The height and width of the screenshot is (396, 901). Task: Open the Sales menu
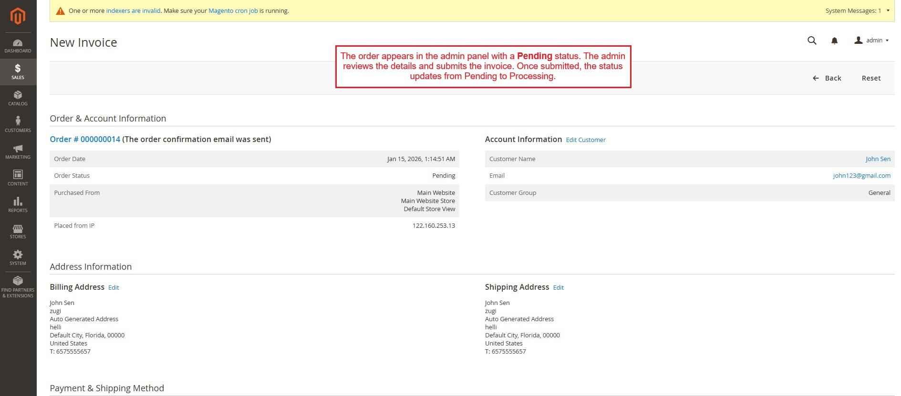pyautogui.click(x=18, y=72)
